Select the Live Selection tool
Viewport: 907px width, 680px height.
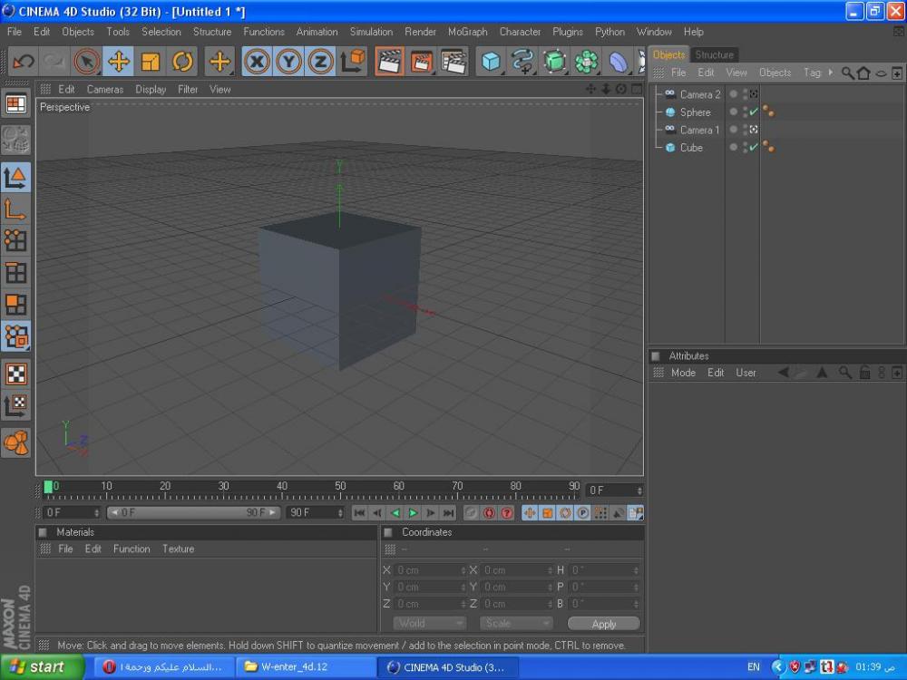tap(86, 62)
